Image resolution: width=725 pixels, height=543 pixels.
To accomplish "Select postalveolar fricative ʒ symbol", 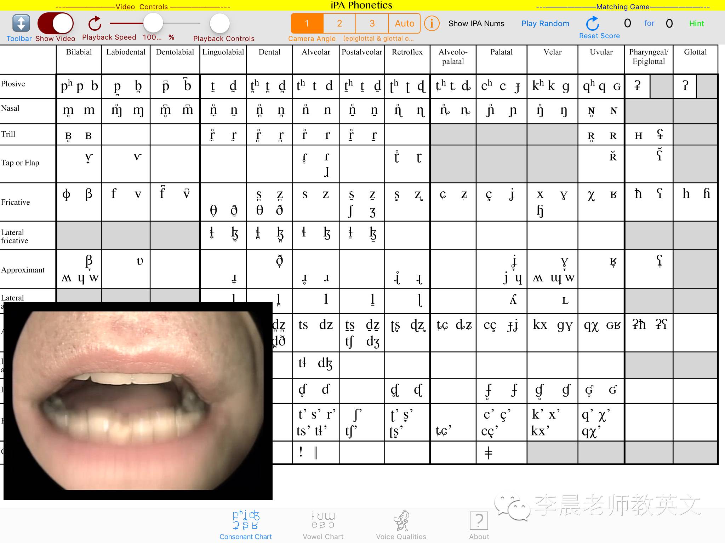I will [372, 212].
